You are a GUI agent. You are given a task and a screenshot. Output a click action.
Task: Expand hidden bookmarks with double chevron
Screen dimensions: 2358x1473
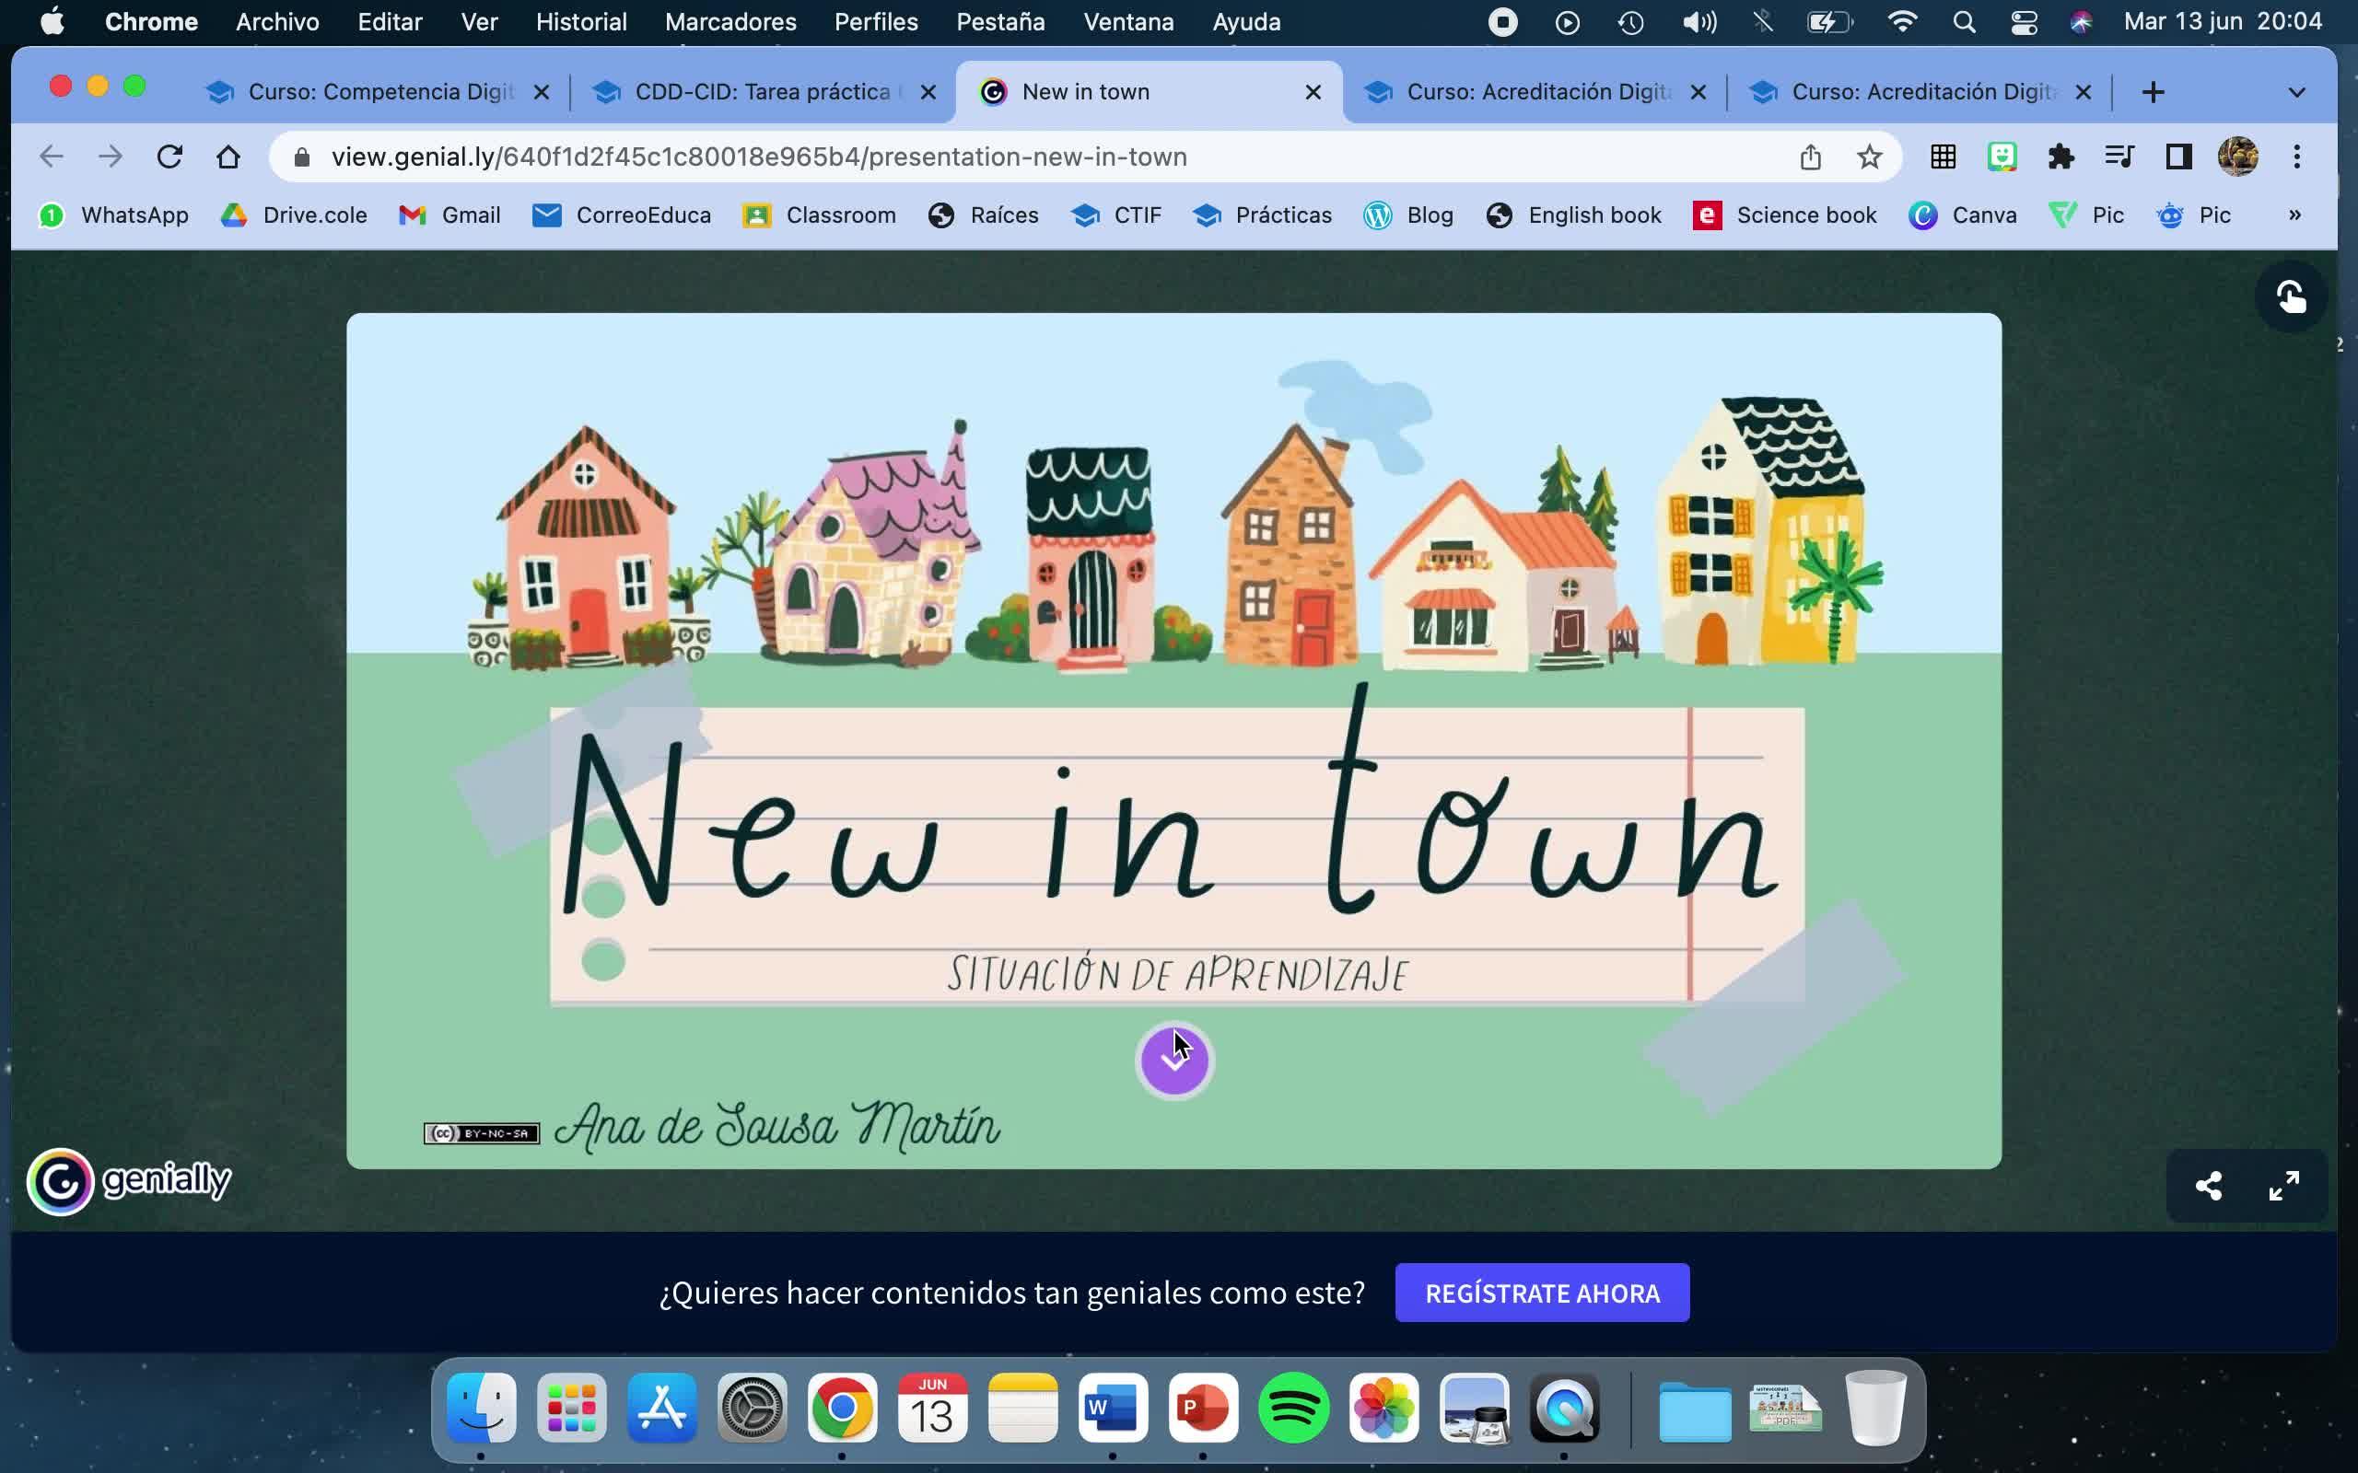(2294, 215)
